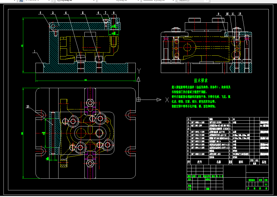Expand the Standard text style dropdown
This screenshot has width=277, height=197.
[x=49, y=1]
